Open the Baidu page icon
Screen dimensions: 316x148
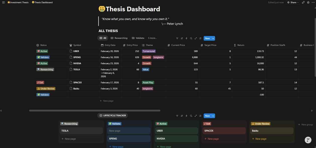[71, 88]
